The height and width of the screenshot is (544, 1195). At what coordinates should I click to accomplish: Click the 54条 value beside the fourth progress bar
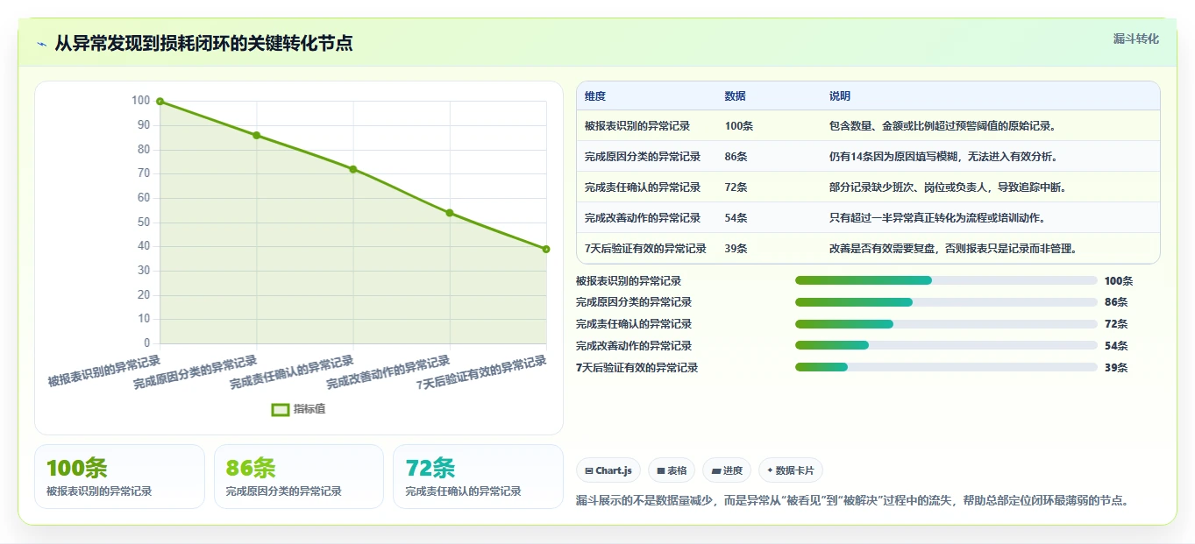point(1116,346)
